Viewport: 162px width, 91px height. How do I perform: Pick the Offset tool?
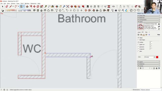pyautogui.click(x=31, y=7)
